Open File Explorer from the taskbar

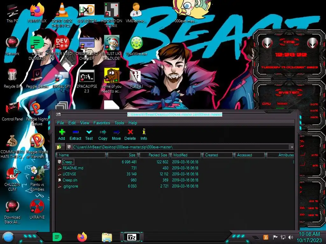tap(107, 237)
